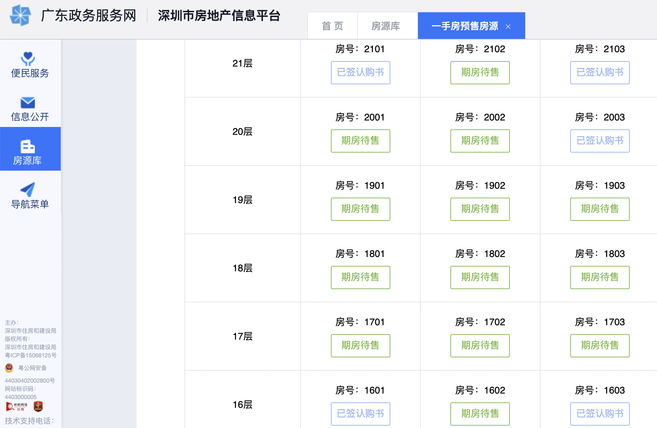View room 2003 已签认购书 details
Viewport: 657px width, 428px height.
coord(600,141)
